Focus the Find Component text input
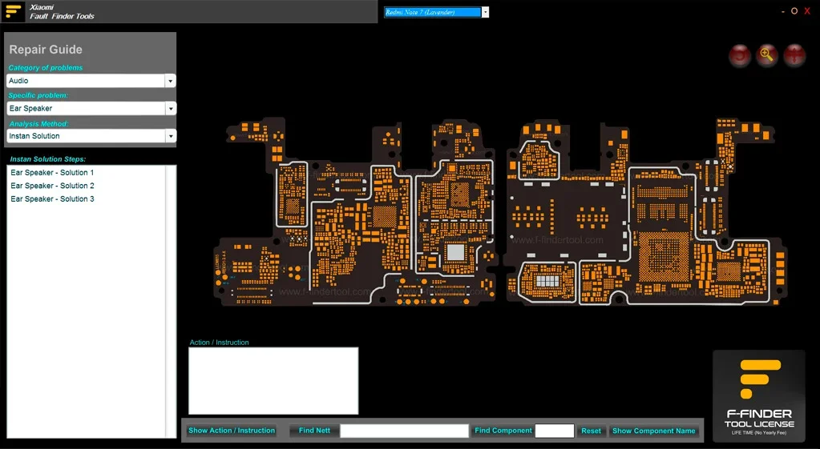The width and height of the screenshot is (820, 449). point(555,431)
